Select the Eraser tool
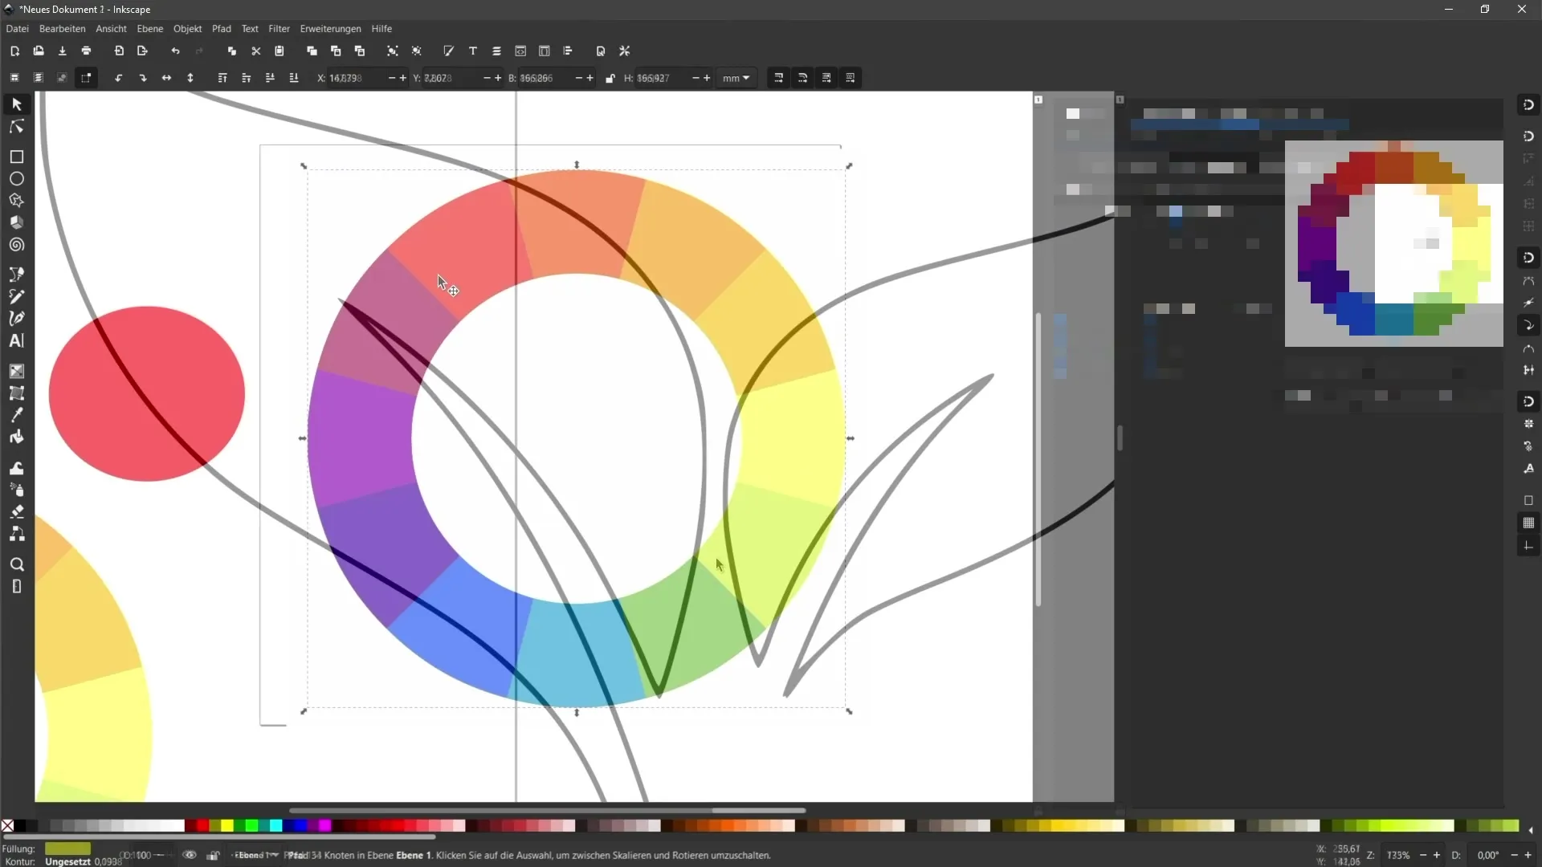The height and width of the screenshot is (867, 1542). 17,511
